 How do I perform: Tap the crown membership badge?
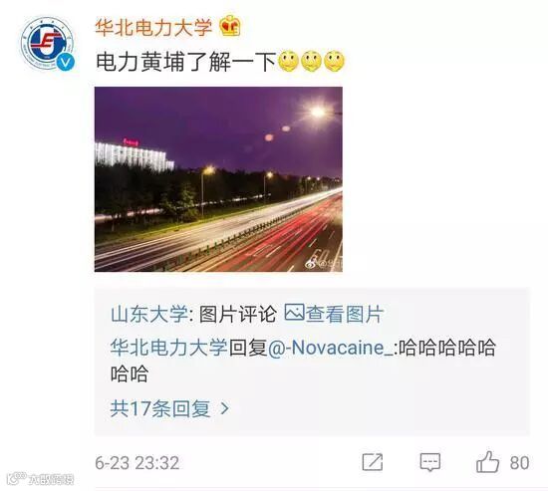coord(230,26)
